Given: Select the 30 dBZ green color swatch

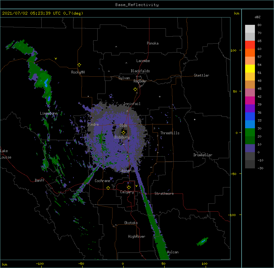Looking at the screenshot, I should point(250,132).
